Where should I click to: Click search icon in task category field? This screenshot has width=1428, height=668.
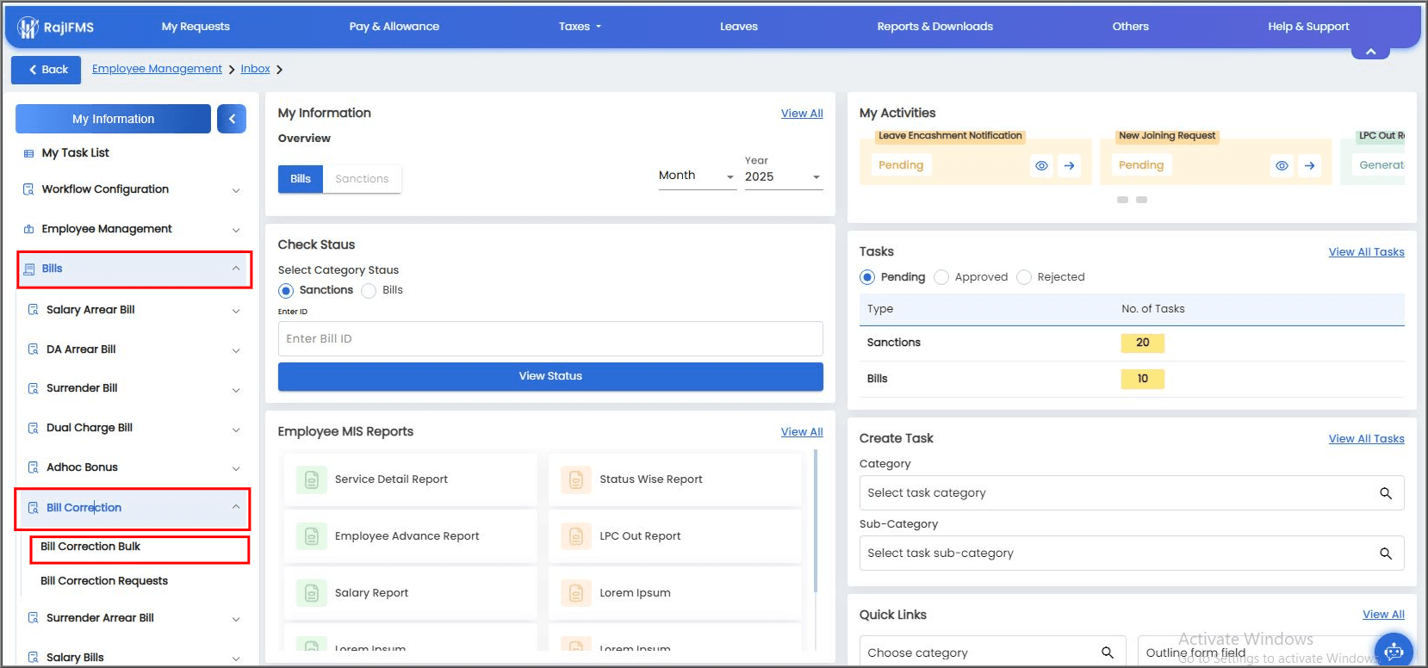pos(1385,493)
